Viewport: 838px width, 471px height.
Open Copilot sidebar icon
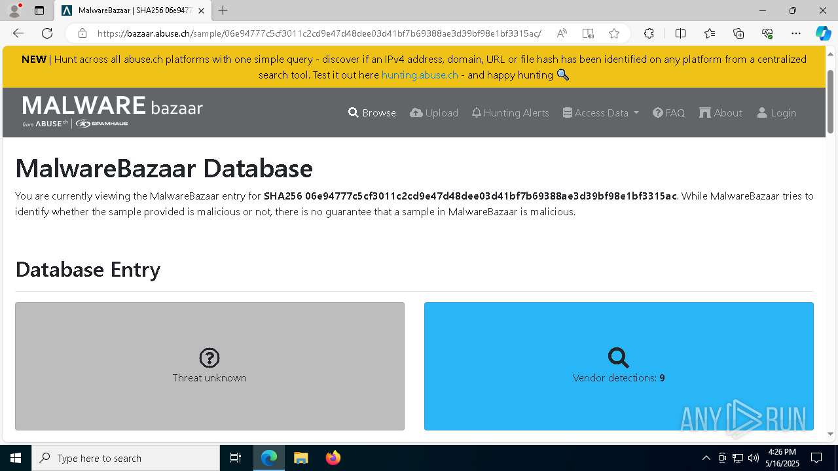click(x=823, y=33)
